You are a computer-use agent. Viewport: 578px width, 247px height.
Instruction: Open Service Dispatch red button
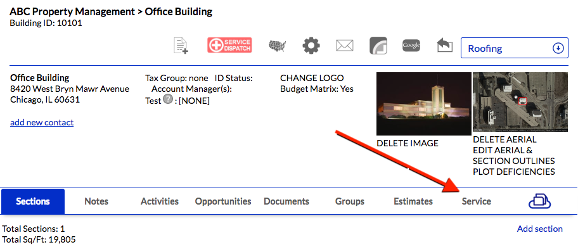[x=229, y=45]
